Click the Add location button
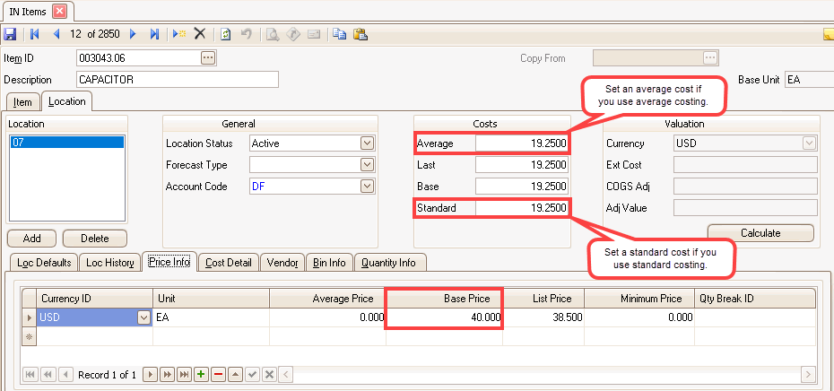This screenshot has height=391, width=834. (x=32, y=239)
